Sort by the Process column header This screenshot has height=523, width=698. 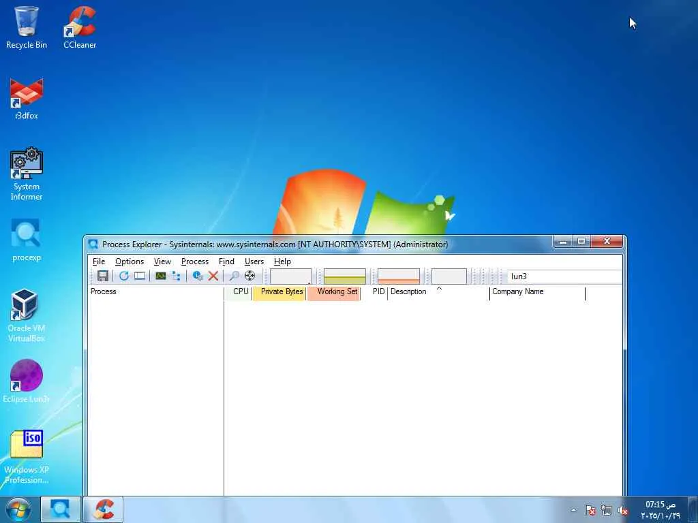(156, 291)
